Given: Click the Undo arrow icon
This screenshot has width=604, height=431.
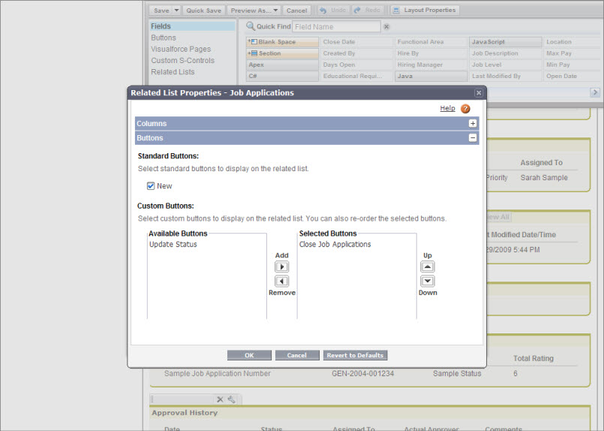Looking at the screenshot, I should click(x=323, y=11).
